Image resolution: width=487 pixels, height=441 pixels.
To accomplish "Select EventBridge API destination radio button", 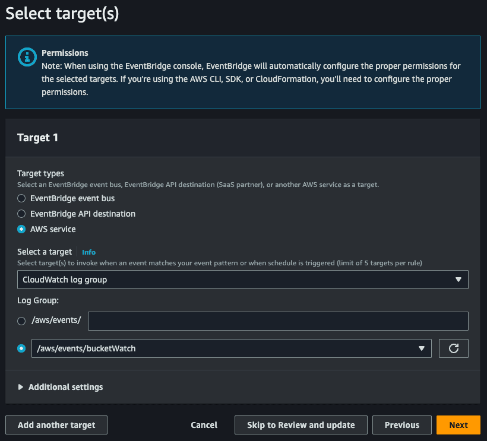I will pos(21,214).
